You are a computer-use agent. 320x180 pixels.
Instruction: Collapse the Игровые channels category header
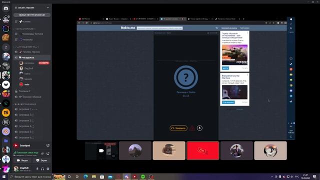(25, 104)
